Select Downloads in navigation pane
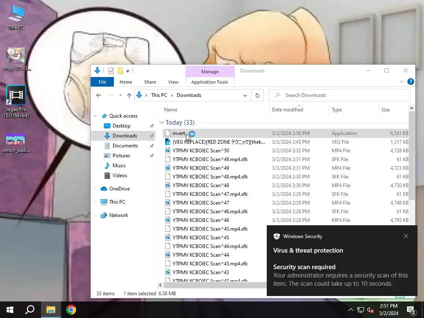 point(125,136)
